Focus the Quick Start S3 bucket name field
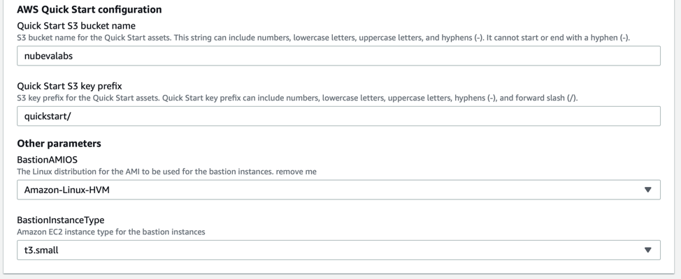 tap(339, 56)
